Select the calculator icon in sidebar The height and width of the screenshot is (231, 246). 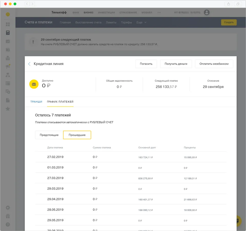[x=8, y=33]
